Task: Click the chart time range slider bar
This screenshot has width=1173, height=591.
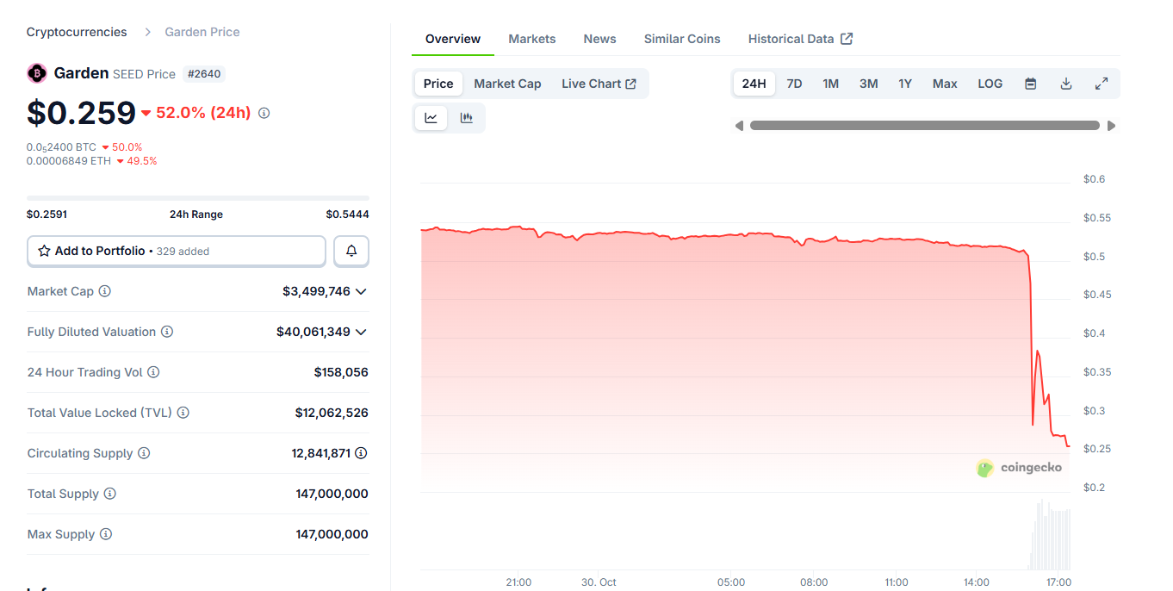Action: [x=924, y=126]
